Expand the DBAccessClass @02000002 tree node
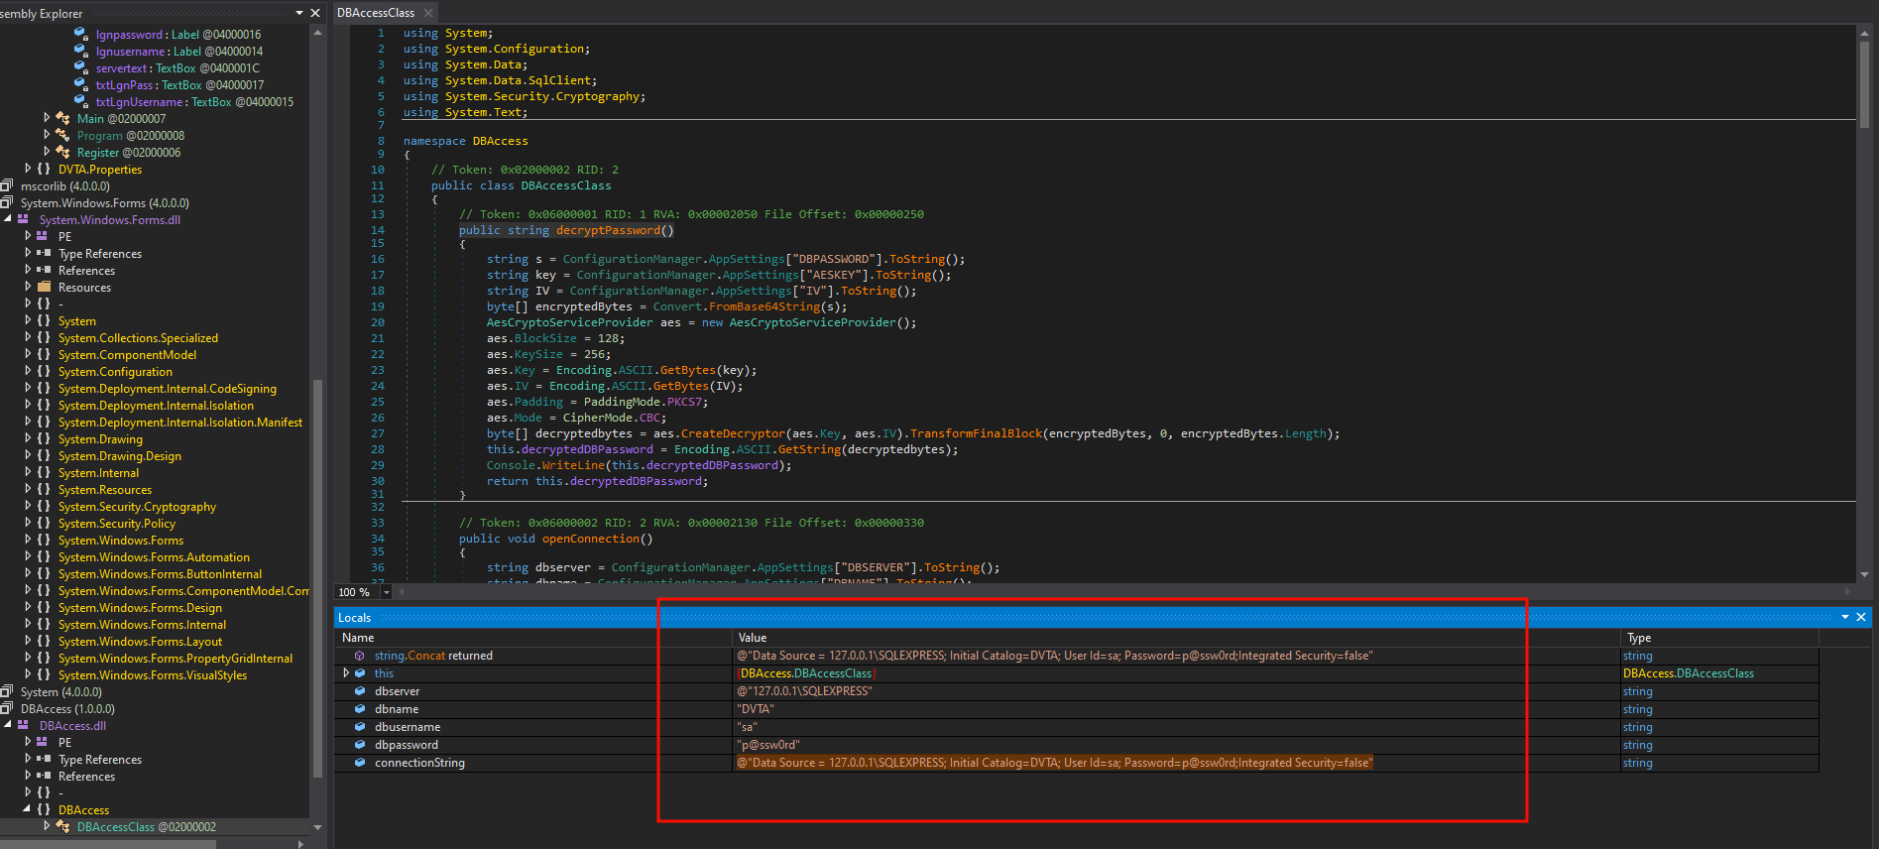The image size is (1879, 849). click(x=47, y=826)
